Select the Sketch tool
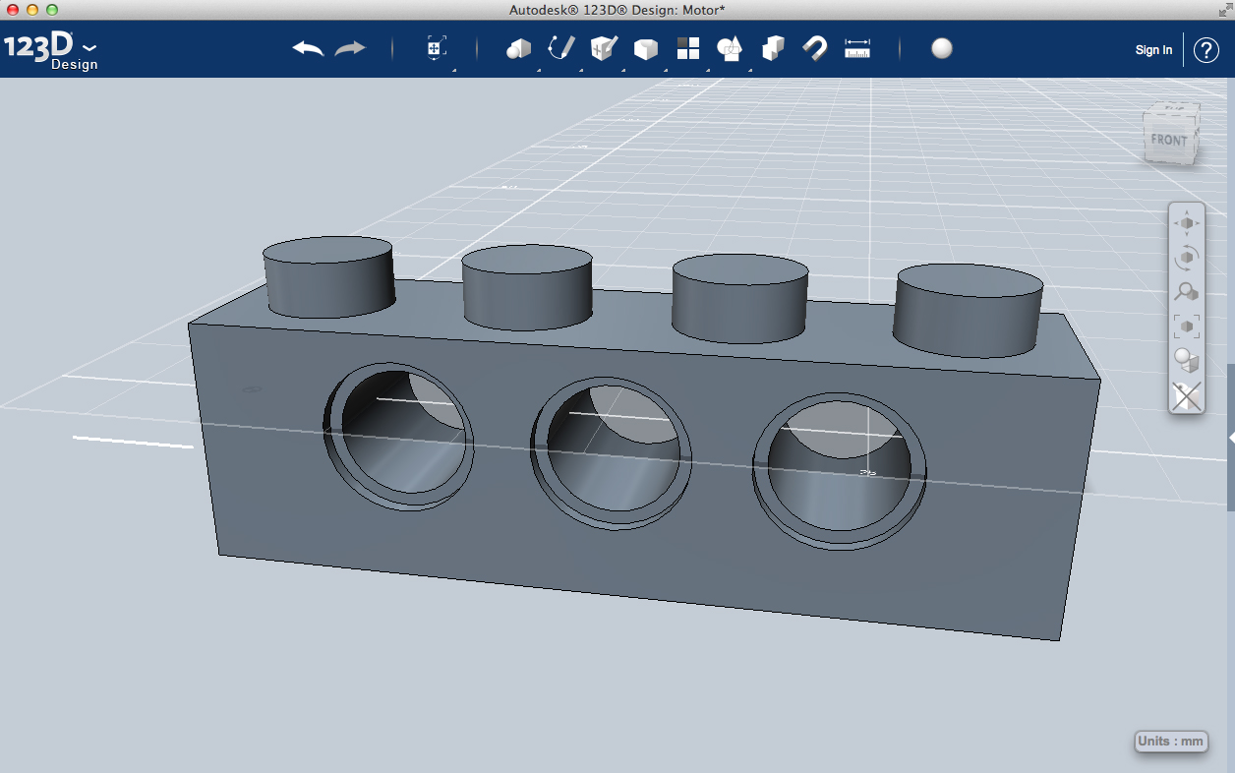This screenshot has width=1235, height=773. tap(561, 47)
